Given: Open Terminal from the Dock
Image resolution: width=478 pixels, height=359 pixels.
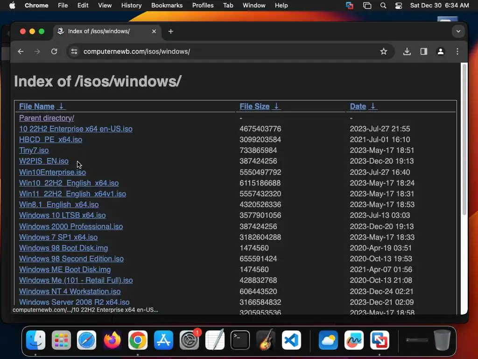Looking at the screenshot, I should tap(240, 340).
